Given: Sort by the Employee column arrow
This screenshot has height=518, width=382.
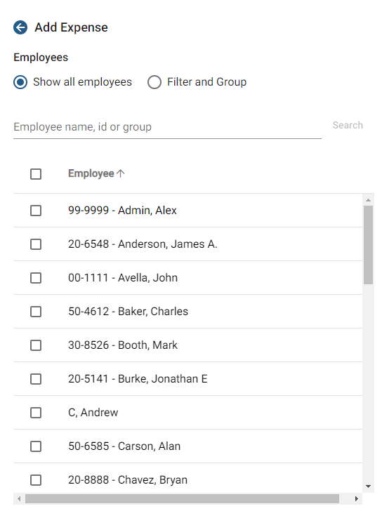Looking at the screenshot, I should click(121, 173).
